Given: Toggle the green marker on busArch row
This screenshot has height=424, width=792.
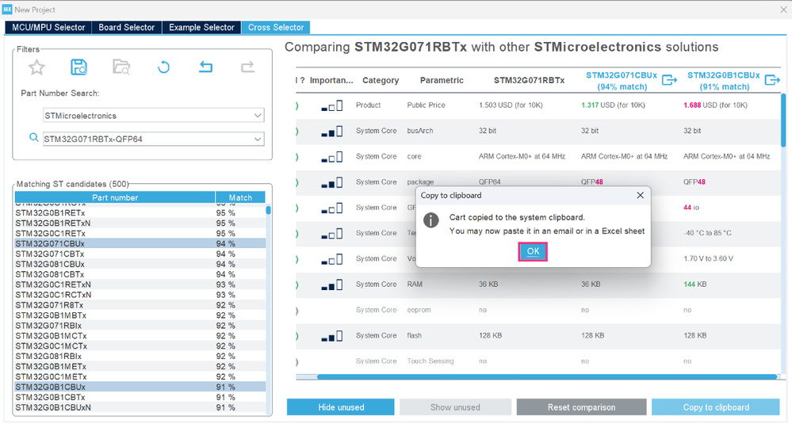Looking at the screenshot, I should click(297, 132).
